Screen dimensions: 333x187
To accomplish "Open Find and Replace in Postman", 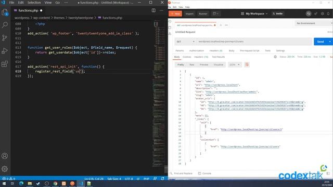I will [181, 173].
